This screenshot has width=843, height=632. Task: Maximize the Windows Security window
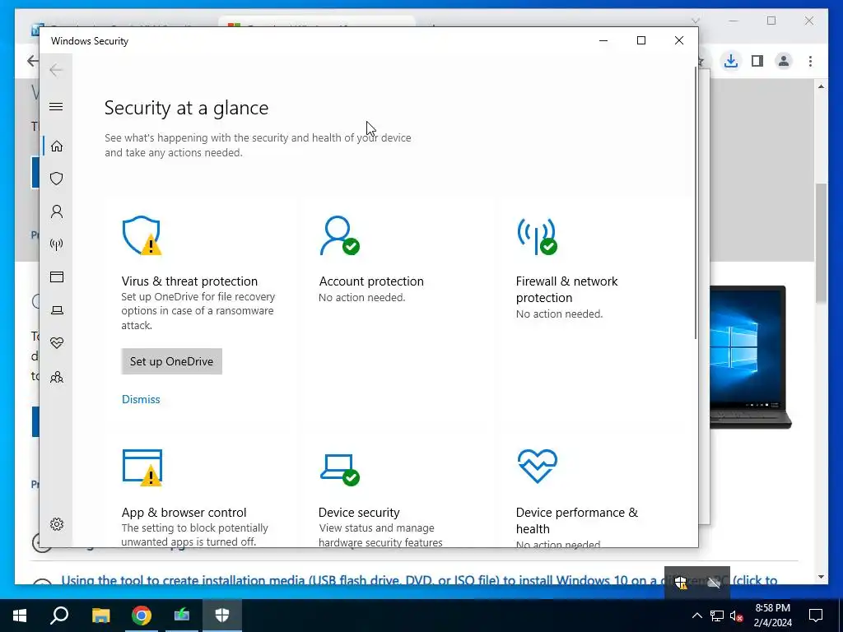(x=640, y=40)
